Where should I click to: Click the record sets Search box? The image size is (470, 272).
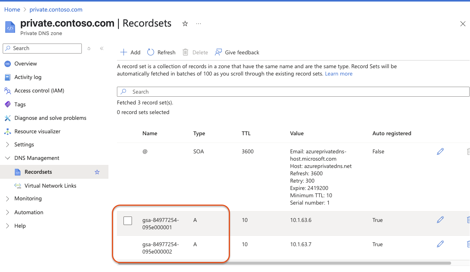click(293, 92)
